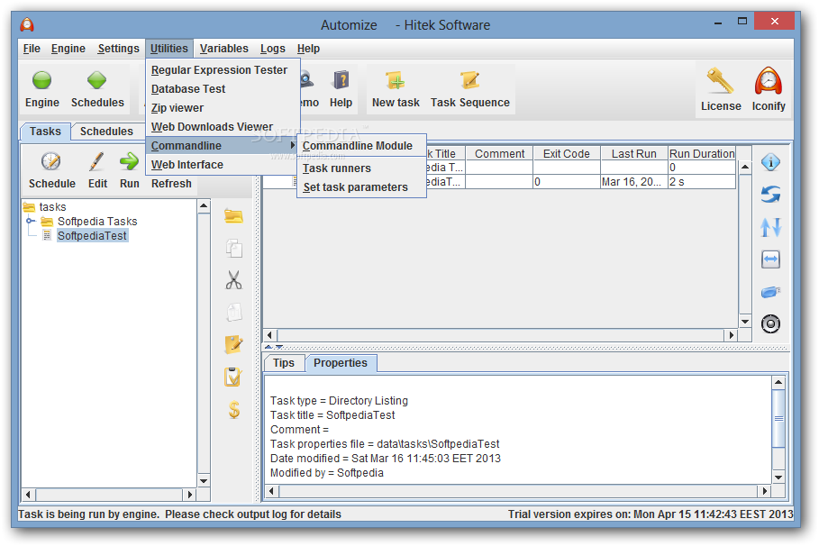
Task: Click the copy documents icon
Action: click(x=234, y=248)
